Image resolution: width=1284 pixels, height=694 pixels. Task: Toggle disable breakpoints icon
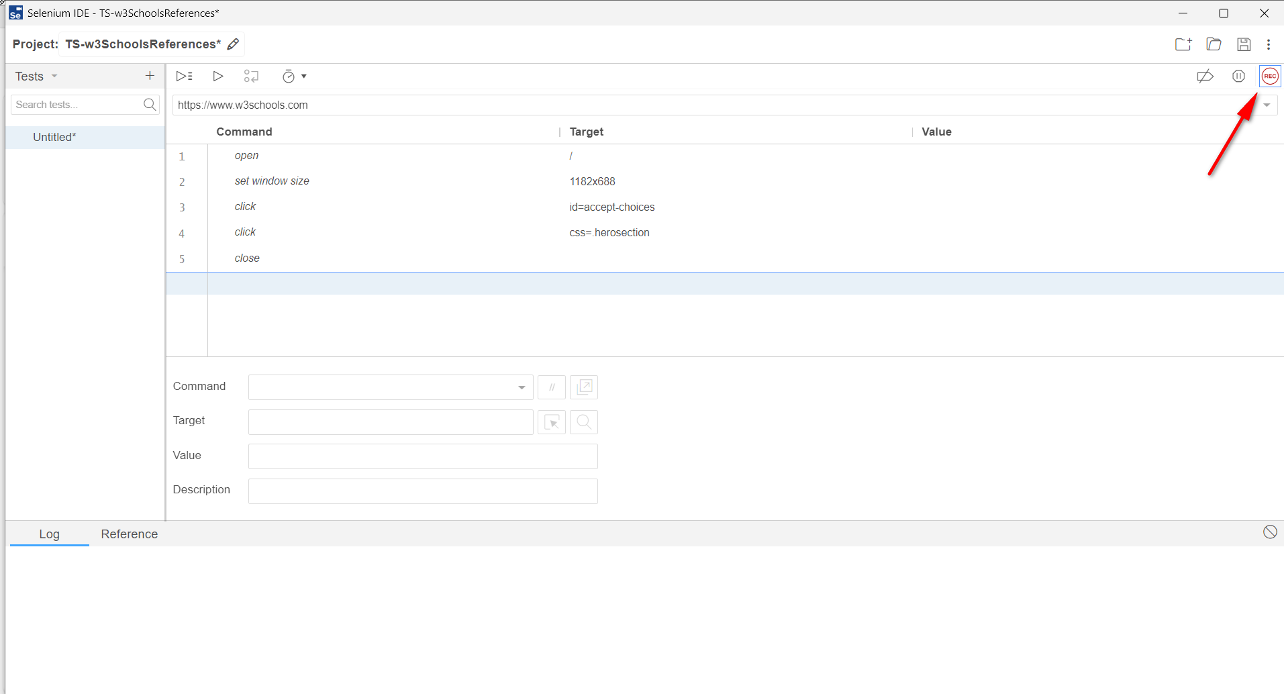click(1205, 77)
